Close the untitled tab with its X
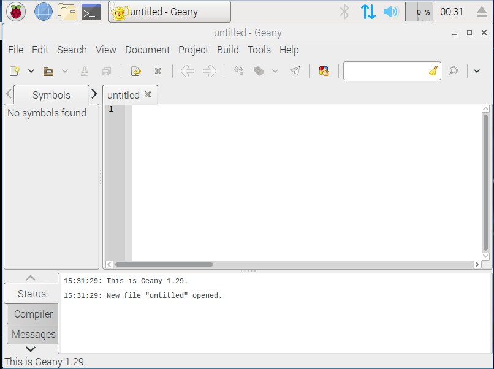The height and width of the screenshot is (369, 494). click(148, 94)
